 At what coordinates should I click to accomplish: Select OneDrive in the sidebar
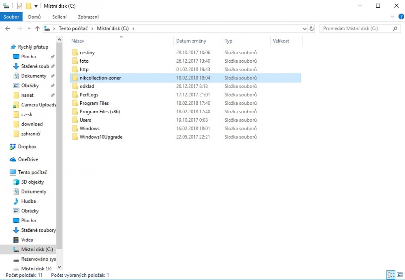28,159
